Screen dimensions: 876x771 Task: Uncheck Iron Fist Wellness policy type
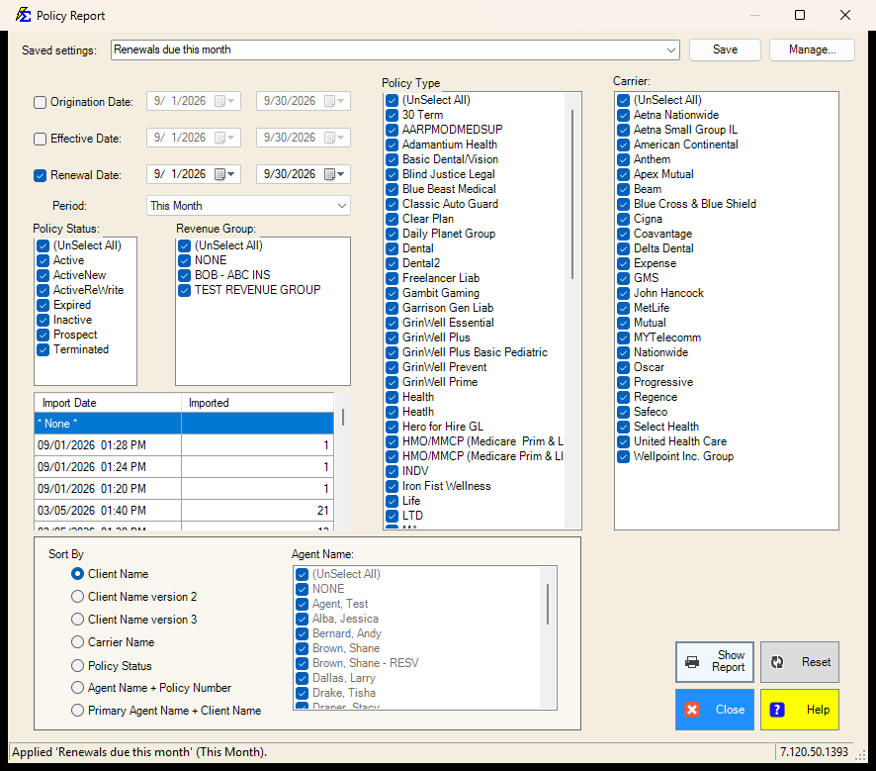tap(393, 486)
